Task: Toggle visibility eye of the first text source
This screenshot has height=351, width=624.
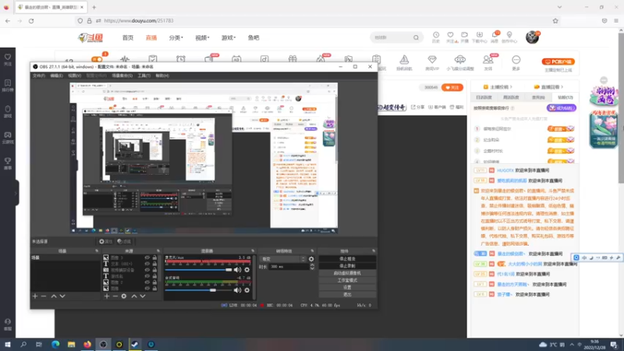Action: click(x=147, y=264)
